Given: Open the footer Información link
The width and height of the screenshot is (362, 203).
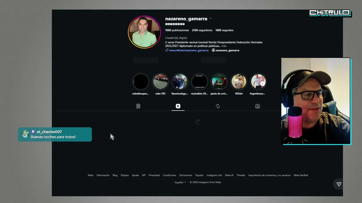Looking at the screenshot, I should coord(103,175).
